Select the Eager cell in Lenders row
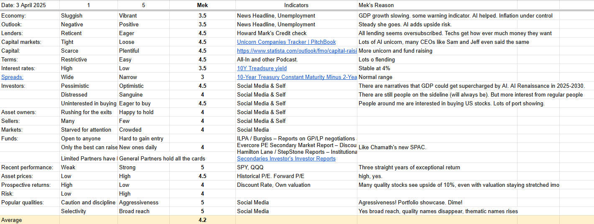The image size is (594, 224). click(143, 33)
